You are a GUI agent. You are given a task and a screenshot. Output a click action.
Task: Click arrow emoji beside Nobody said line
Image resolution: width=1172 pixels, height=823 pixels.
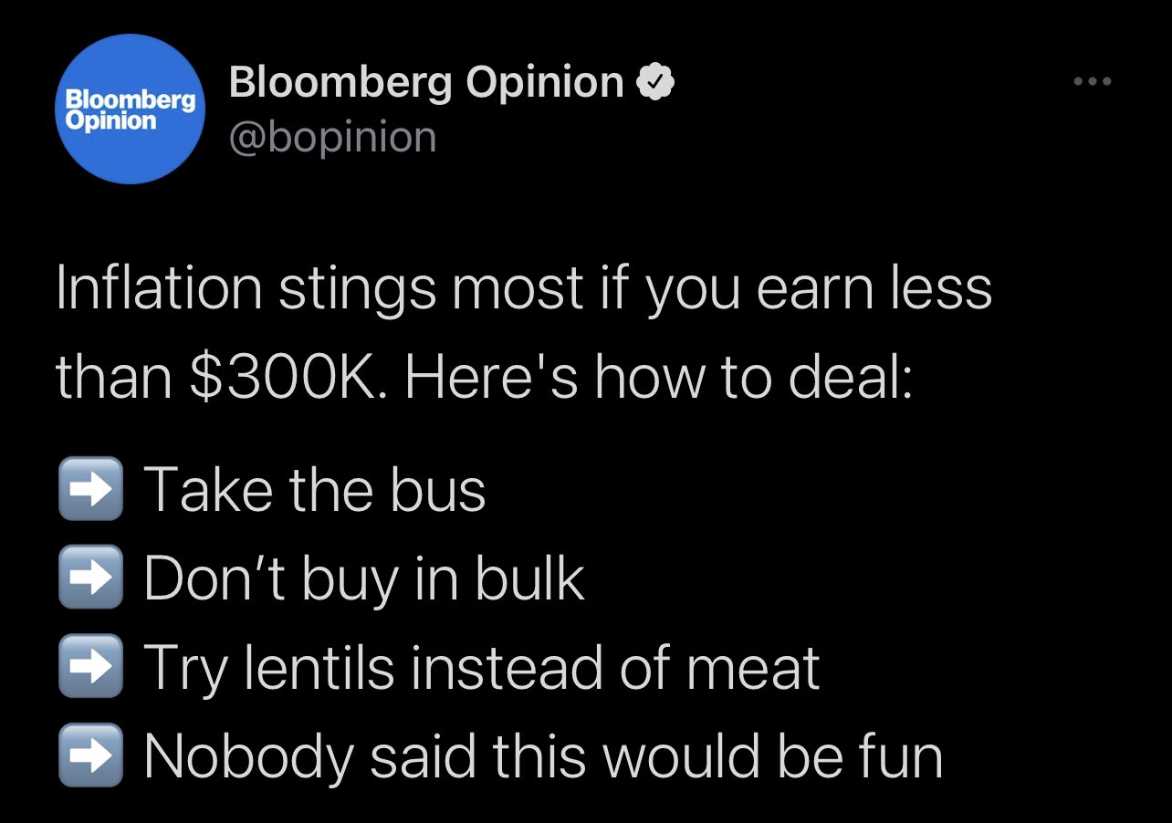(x=89, y=755)
